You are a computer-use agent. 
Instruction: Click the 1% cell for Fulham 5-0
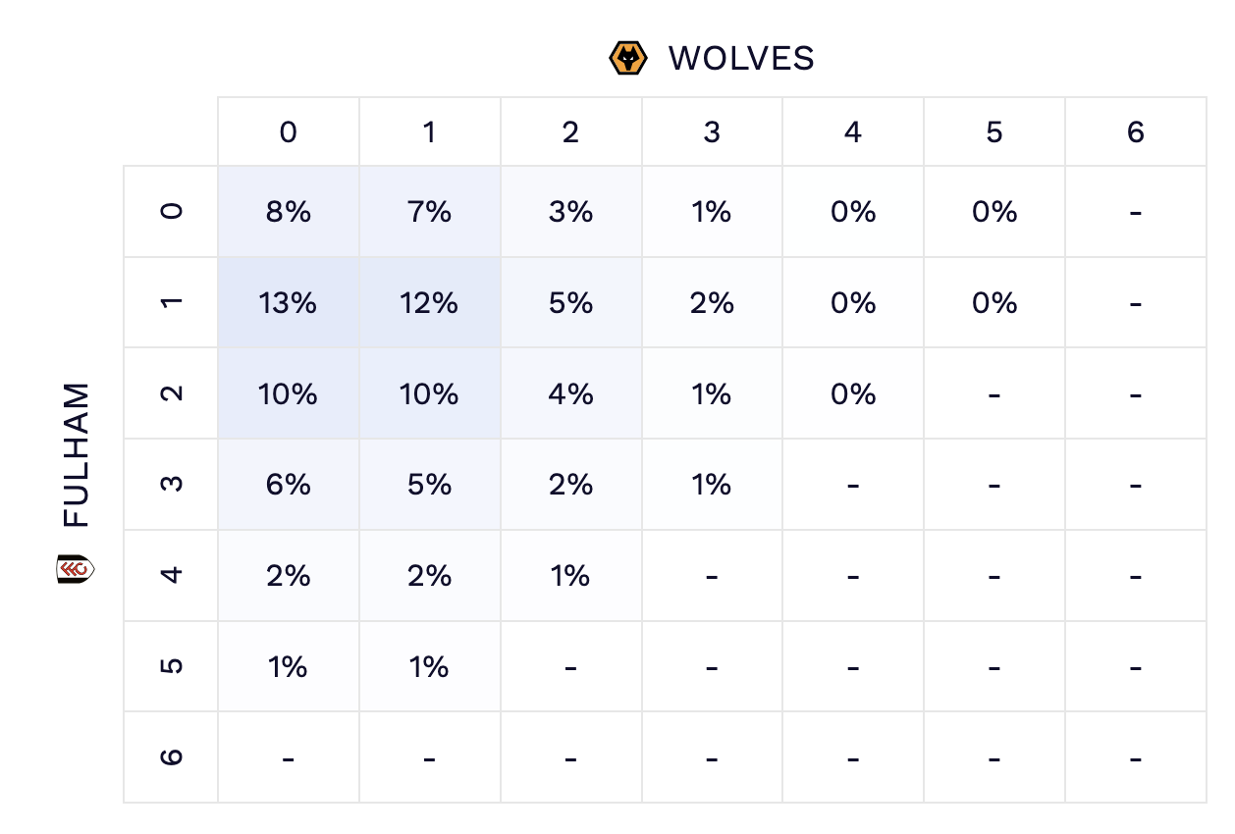[289, 667]
